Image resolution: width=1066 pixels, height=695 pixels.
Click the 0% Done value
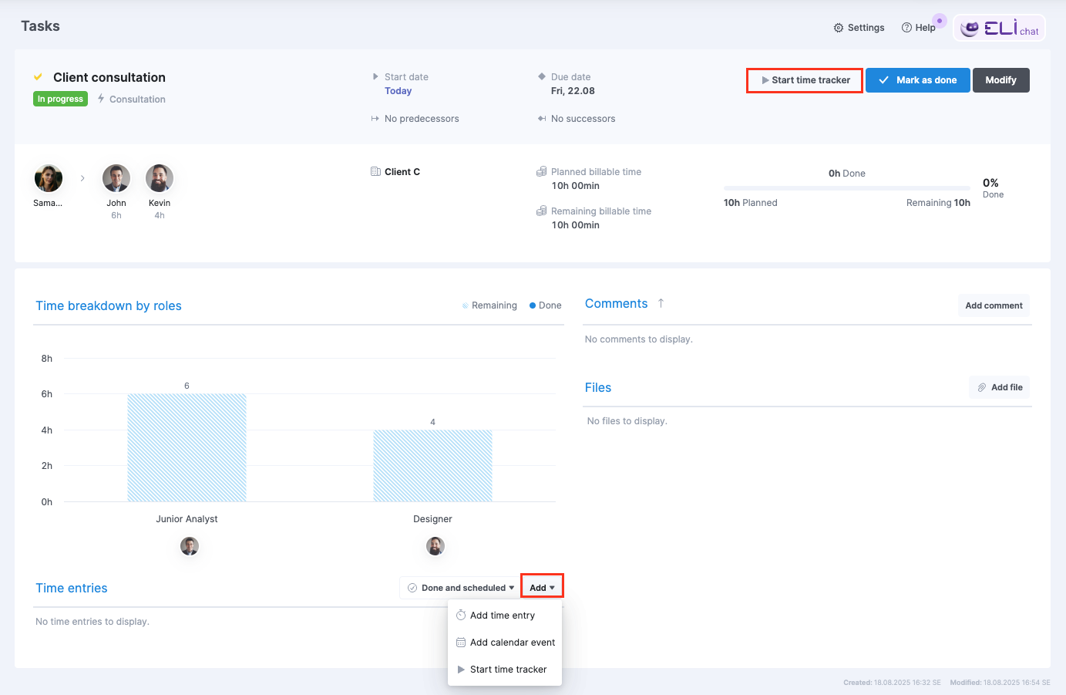pyautogui.click(x=993, y=187)
